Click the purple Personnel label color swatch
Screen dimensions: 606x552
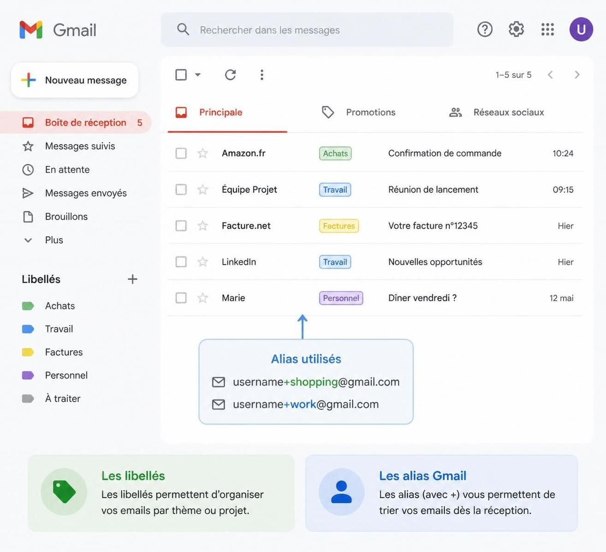(x=28, y=375)
